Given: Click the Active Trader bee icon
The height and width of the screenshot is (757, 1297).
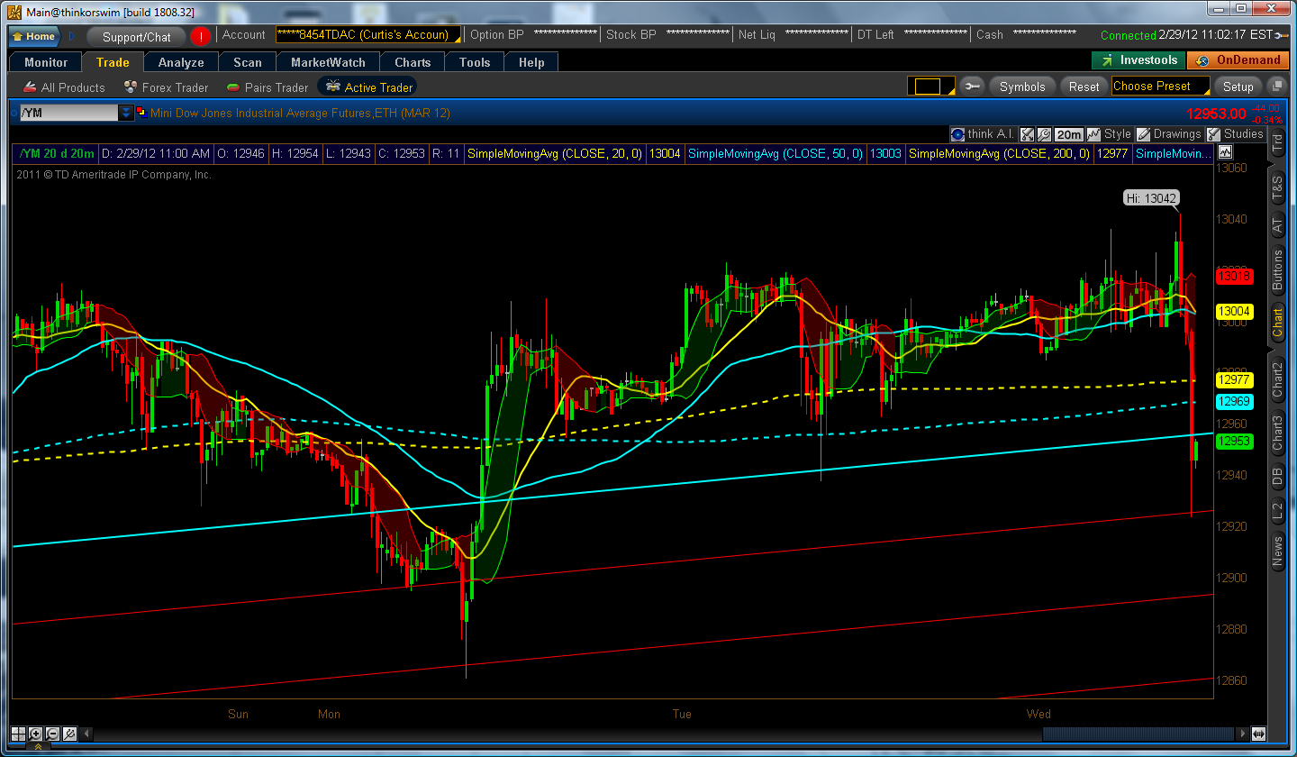Looking at the screenshot, I should 332,87.
